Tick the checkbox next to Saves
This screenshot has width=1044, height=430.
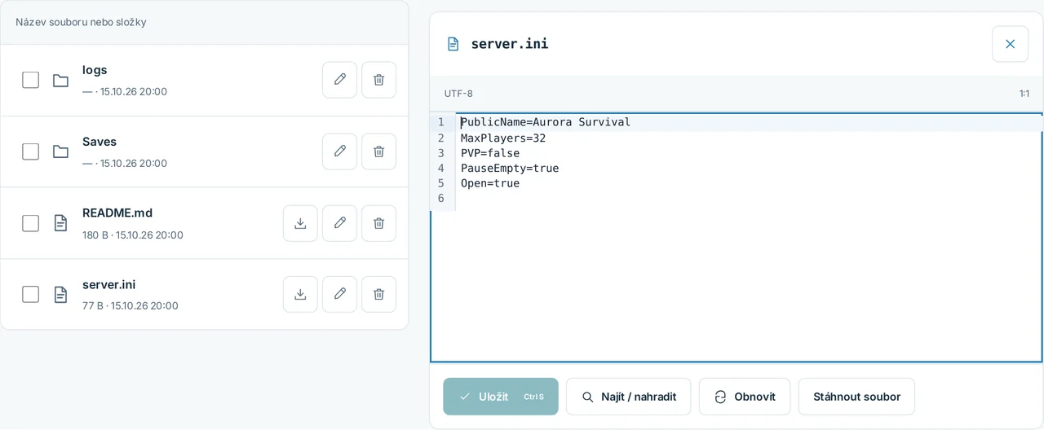[30, 151]
